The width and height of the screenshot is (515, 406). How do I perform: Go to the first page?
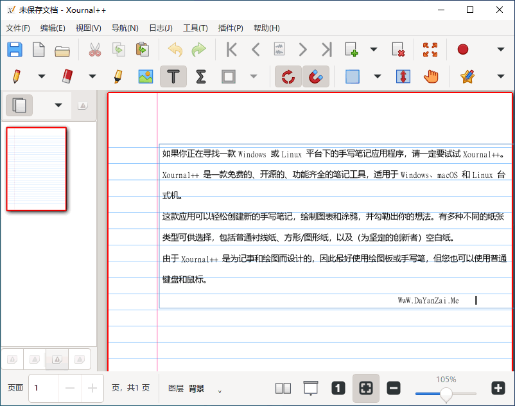pyautogui.click(x=232, y=49)
